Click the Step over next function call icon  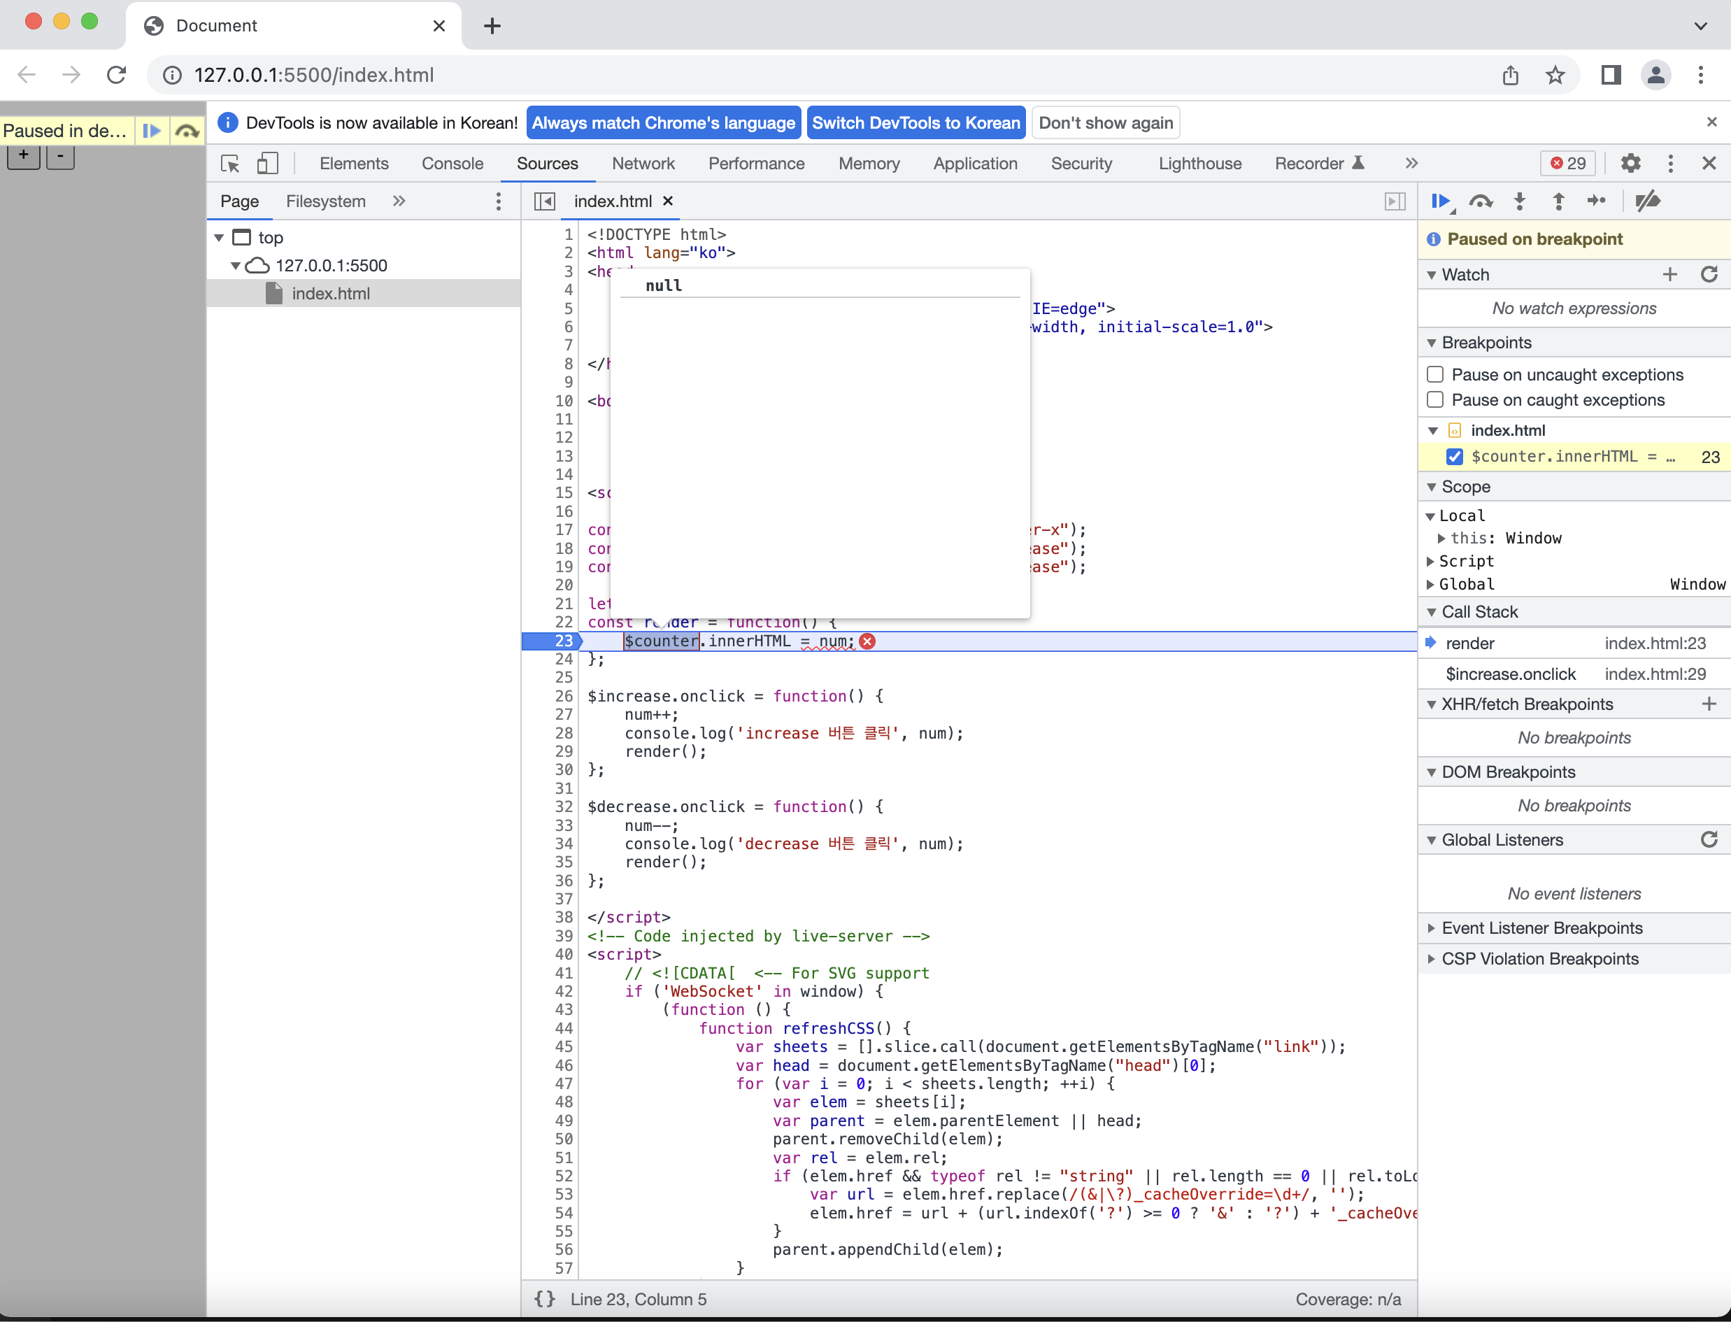1480,201
